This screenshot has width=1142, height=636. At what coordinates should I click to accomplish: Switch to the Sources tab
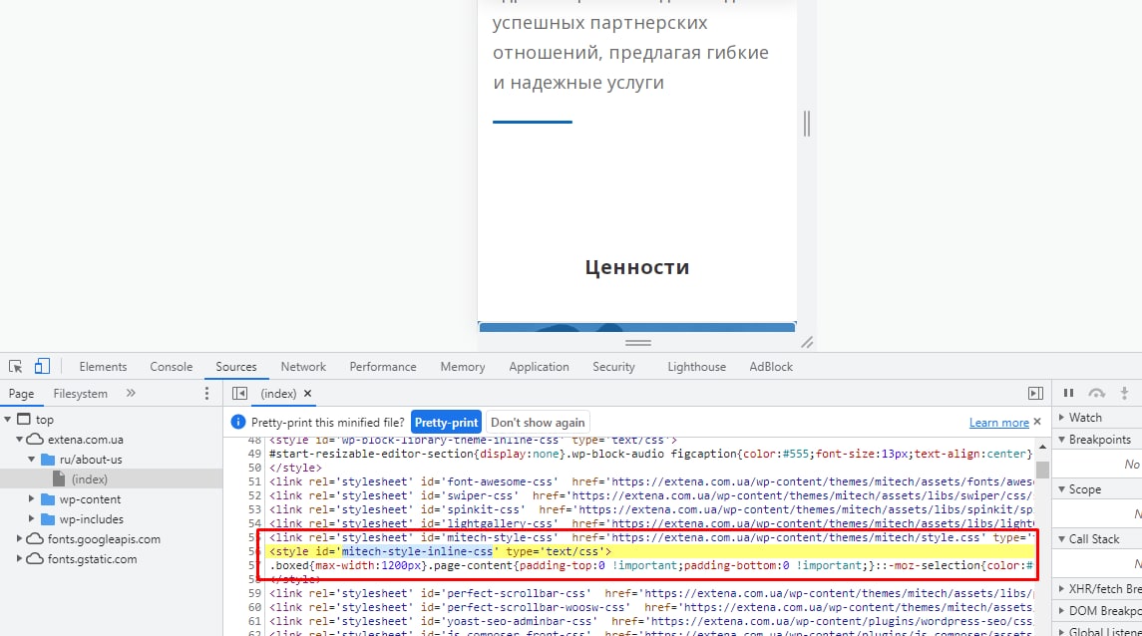point(236,367)
